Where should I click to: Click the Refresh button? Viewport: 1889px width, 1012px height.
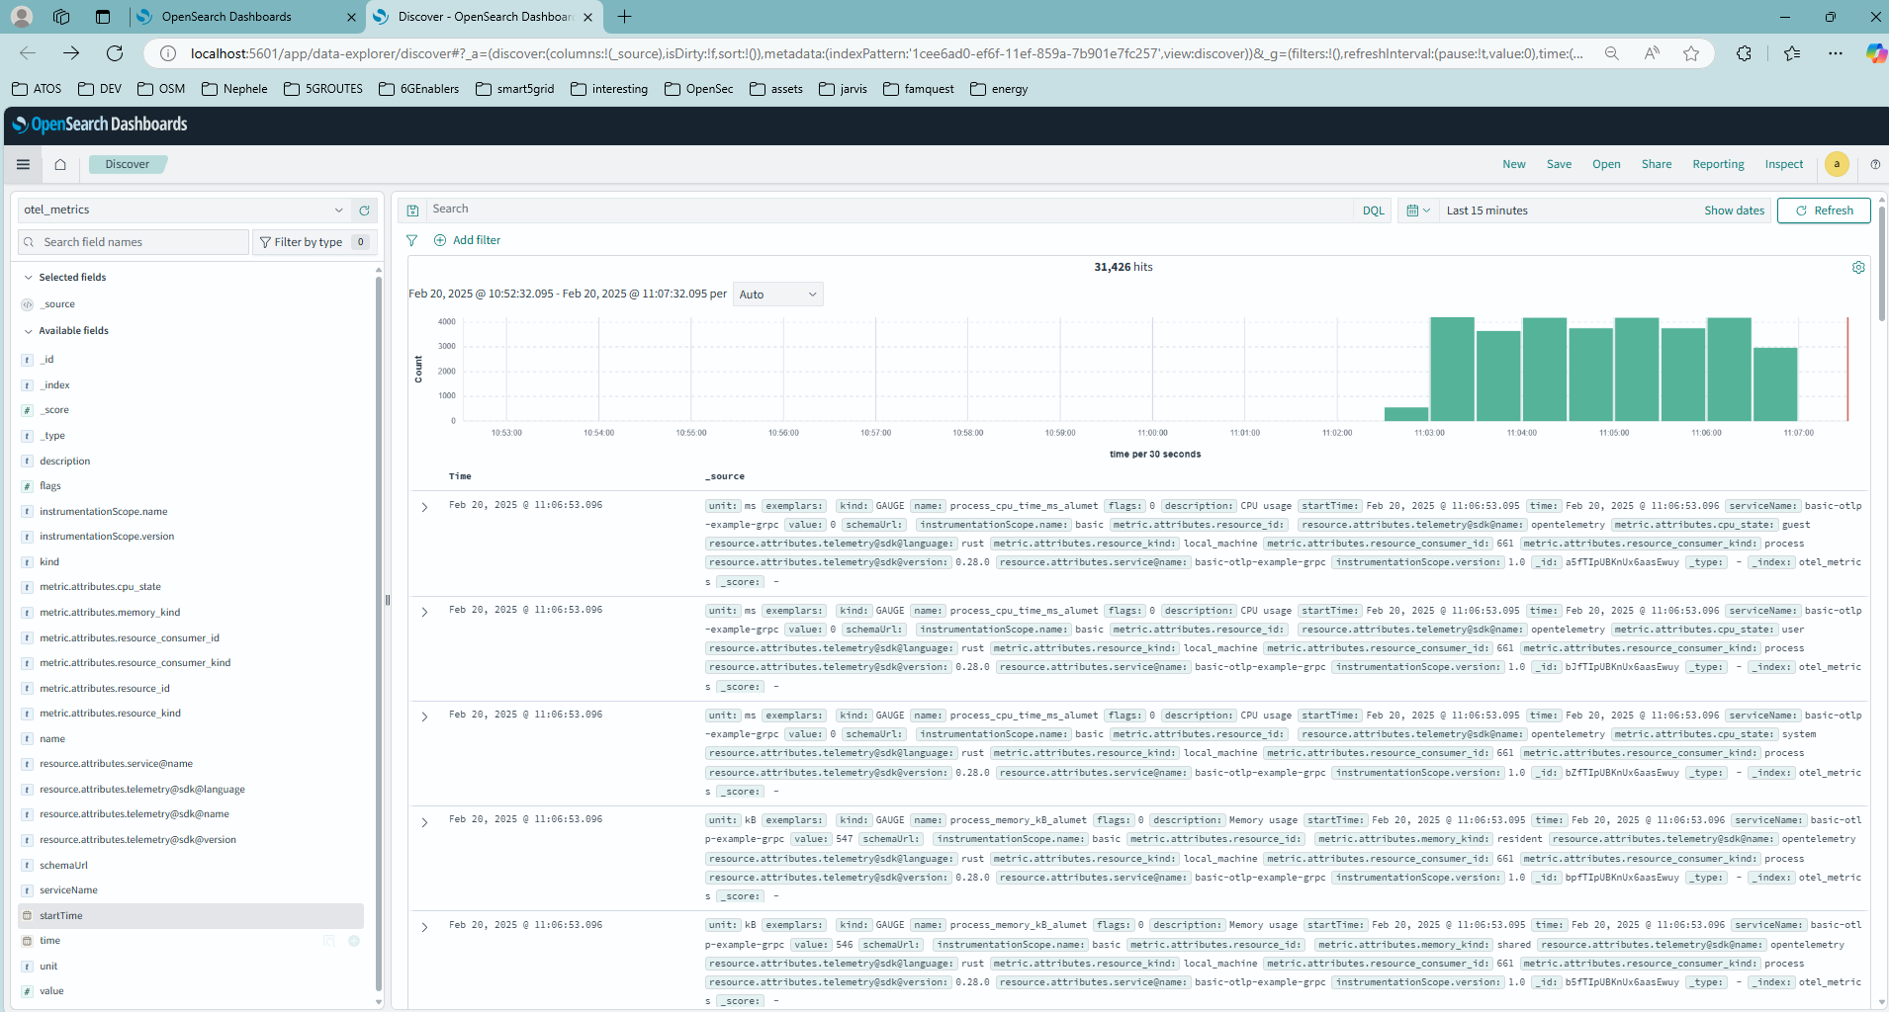pos(1824,211)
